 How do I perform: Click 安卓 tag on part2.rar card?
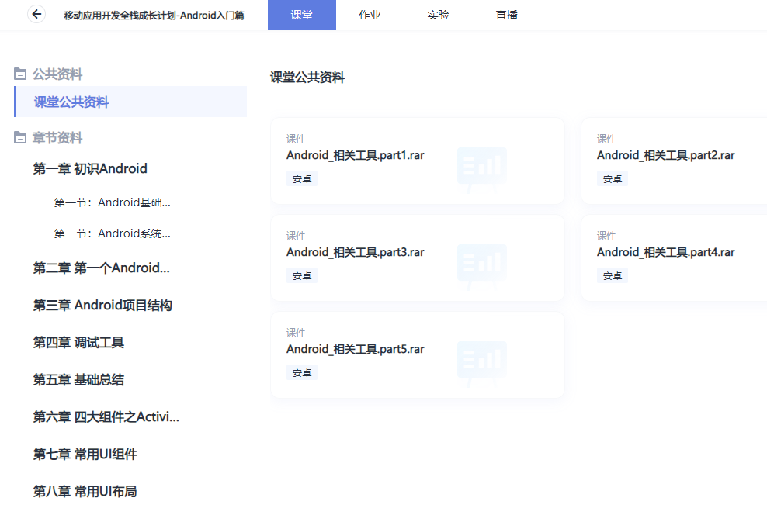613,179
